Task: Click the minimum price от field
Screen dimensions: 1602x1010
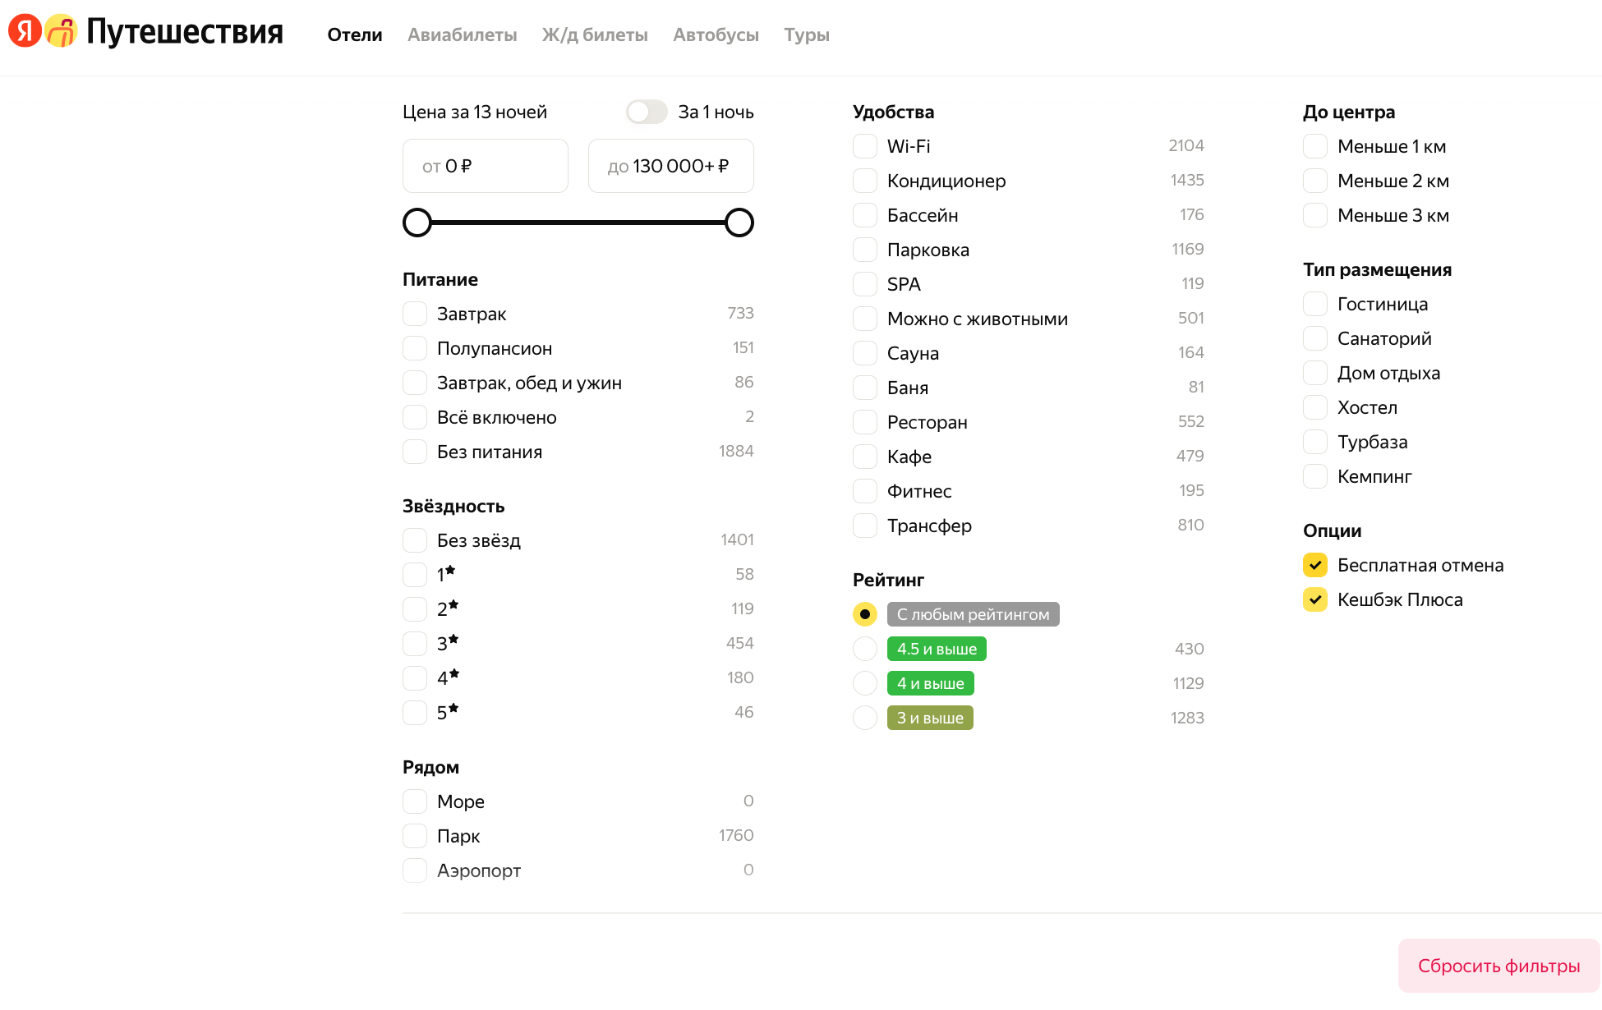Action: (x=485, y=166)
